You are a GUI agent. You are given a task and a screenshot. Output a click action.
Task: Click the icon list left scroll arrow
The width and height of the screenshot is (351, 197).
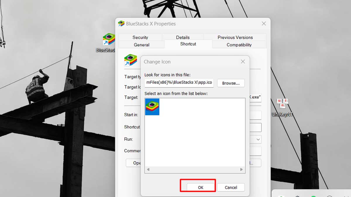click(148, 170)
